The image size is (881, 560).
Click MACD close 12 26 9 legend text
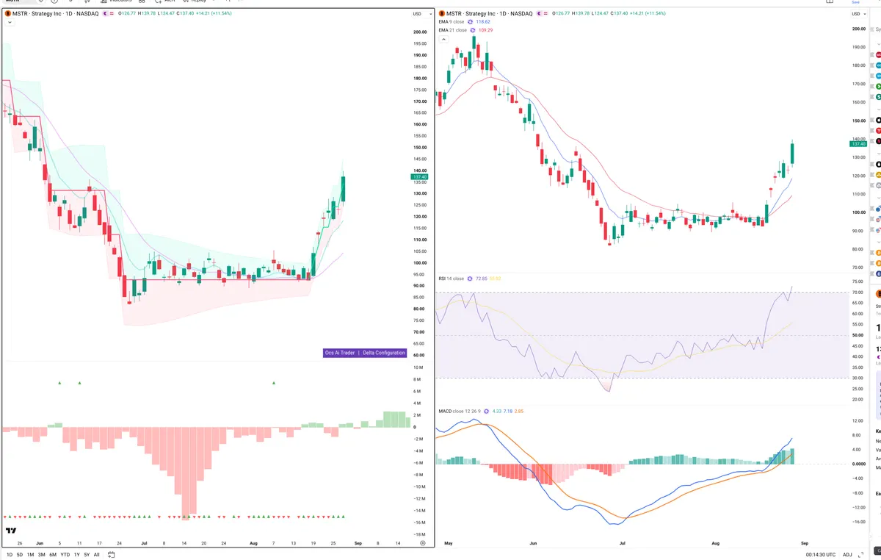point(459,411)
